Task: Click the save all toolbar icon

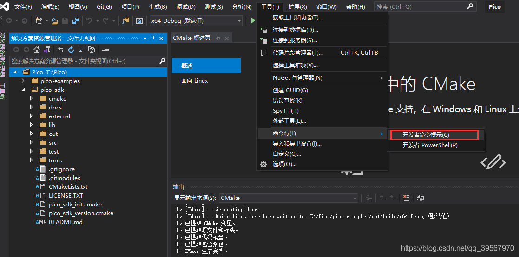Action: tap(75, 21)
